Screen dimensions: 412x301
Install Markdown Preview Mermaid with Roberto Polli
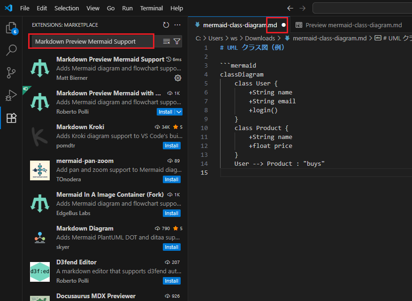(x=166, y=112)
